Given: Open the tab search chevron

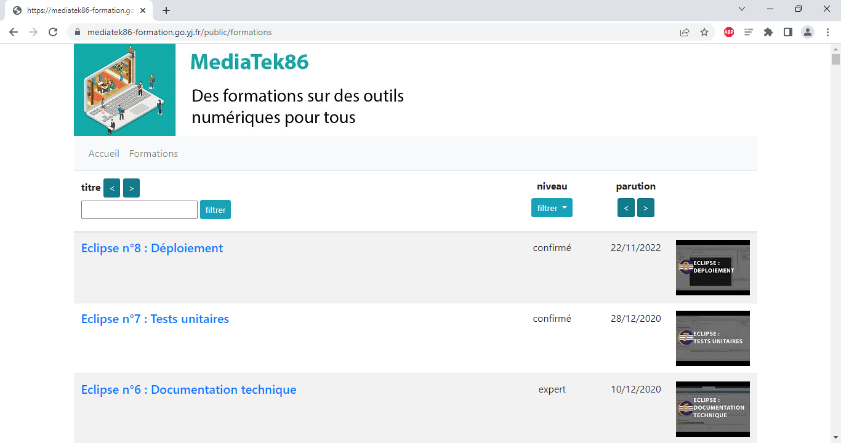Looking at the screenshot, I should tap(742, 9).
